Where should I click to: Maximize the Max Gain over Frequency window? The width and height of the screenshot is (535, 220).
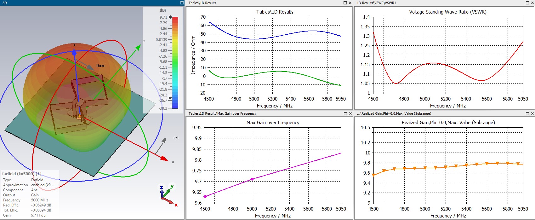click(x=345, y=113)
